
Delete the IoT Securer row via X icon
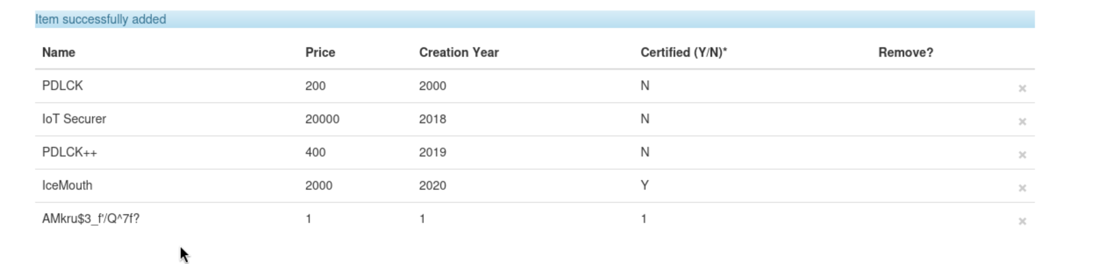pos(1022,122)
